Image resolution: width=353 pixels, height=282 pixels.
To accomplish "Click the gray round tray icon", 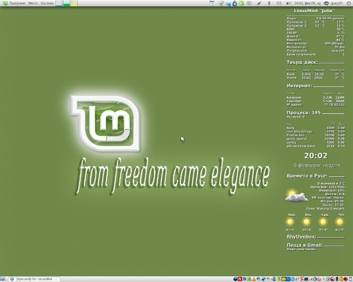I will (249, 3).
